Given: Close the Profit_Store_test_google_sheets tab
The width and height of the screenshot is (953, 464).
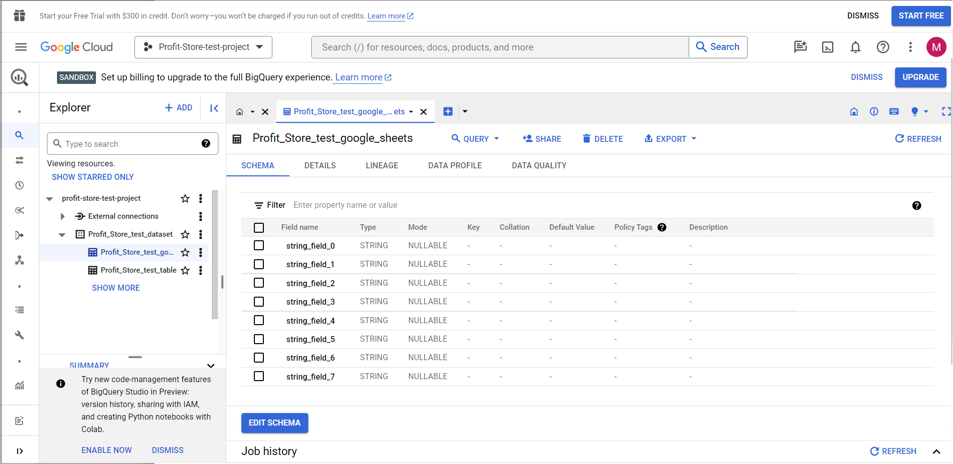Looking at the screenshot, I should click(423, 112).
